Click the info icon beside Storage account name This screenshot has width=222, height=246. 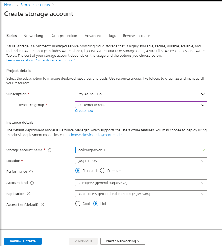(x=50, y=150)
